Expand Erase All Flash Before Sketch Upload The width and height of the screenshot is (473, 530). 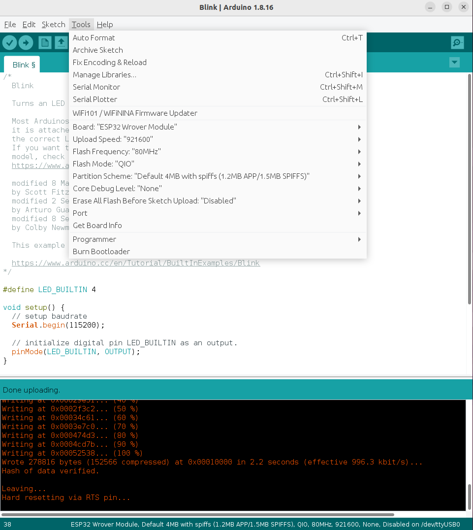218,201
